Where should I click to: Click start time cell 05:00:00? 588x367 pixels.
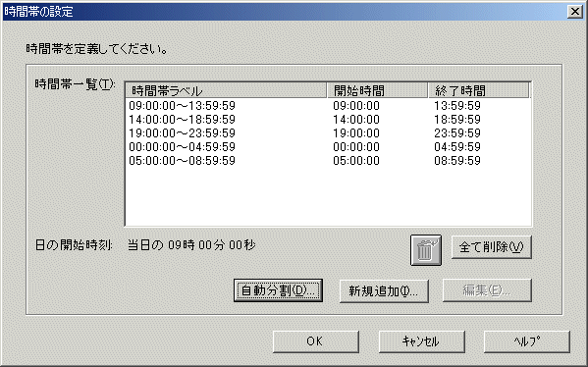point(356,161)
